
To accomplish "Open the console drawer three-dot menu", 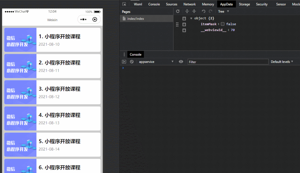I will click(124, 54).
